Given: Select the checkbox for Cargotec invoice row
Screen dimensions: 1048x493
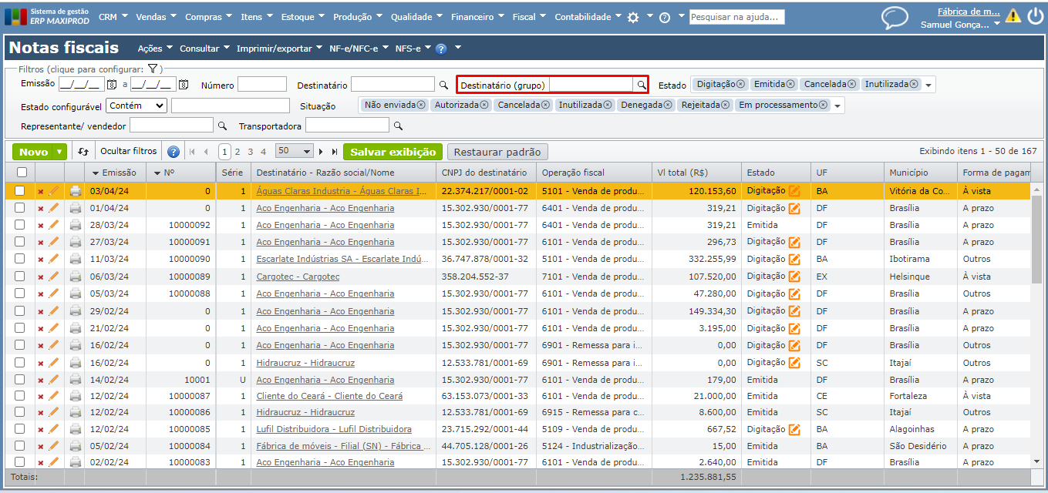Looking at the screenshot, I should pos(20,277).
